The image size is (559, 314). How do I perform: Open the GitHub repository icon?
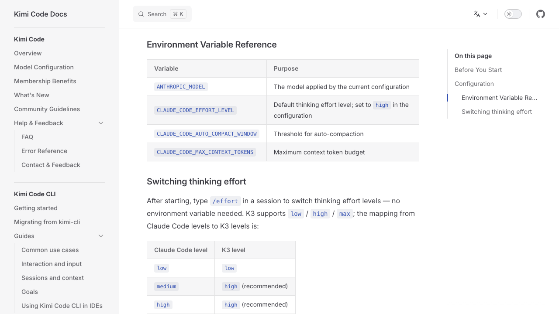click(x=541, y=14)
